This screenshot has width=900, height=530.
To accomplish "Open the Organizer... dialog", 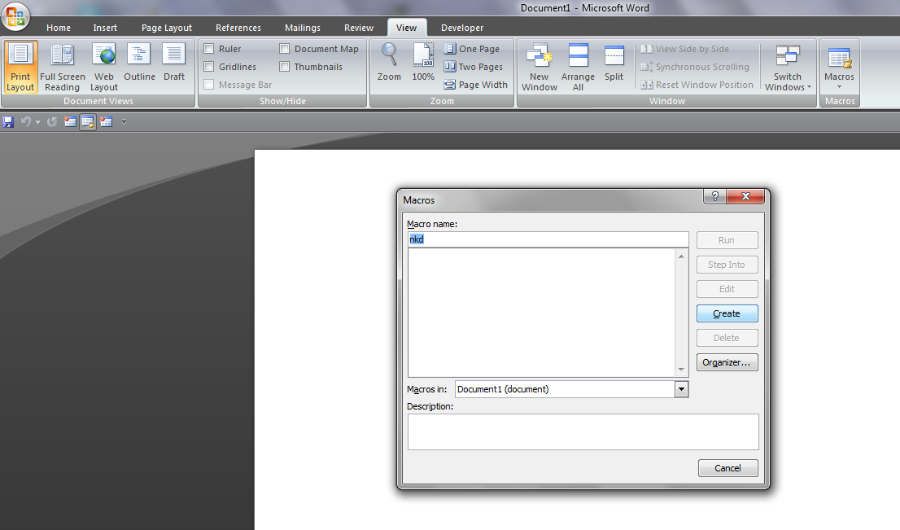I will [x=727, y=362].
